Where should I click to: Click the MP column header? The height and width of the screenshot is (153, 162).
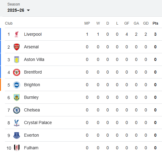[x=87, y=23]
